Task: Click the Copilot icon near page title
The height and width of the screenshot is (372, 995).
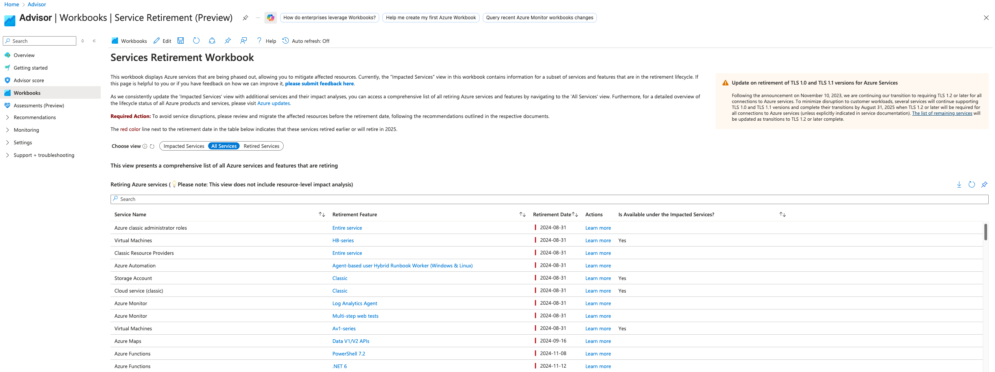Action: coord(270,18)
